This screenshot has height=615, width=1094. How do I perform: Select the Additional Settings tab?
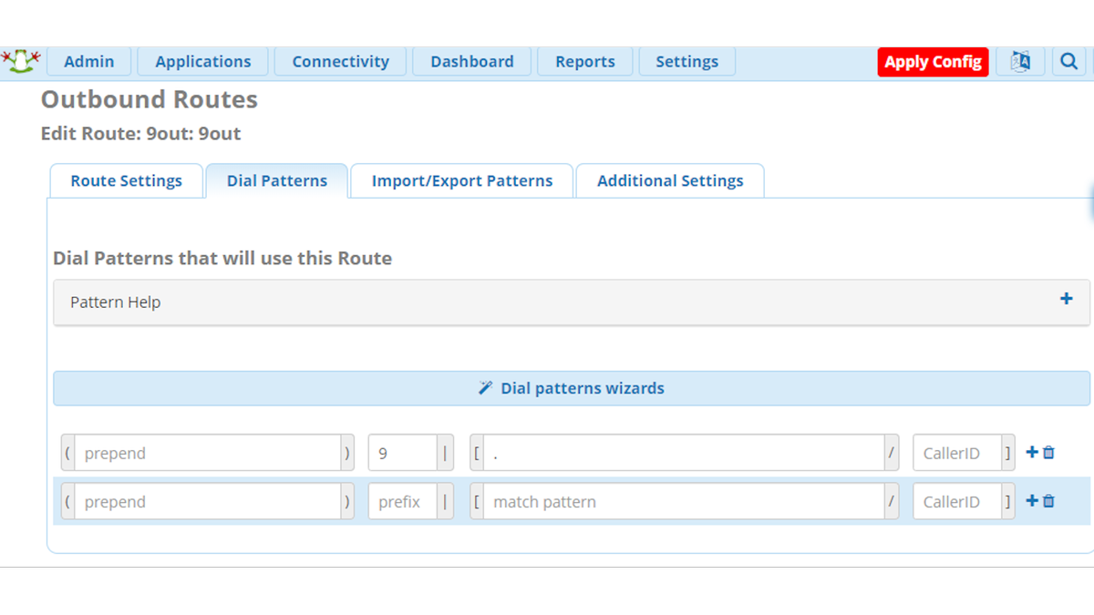point(670,180)
